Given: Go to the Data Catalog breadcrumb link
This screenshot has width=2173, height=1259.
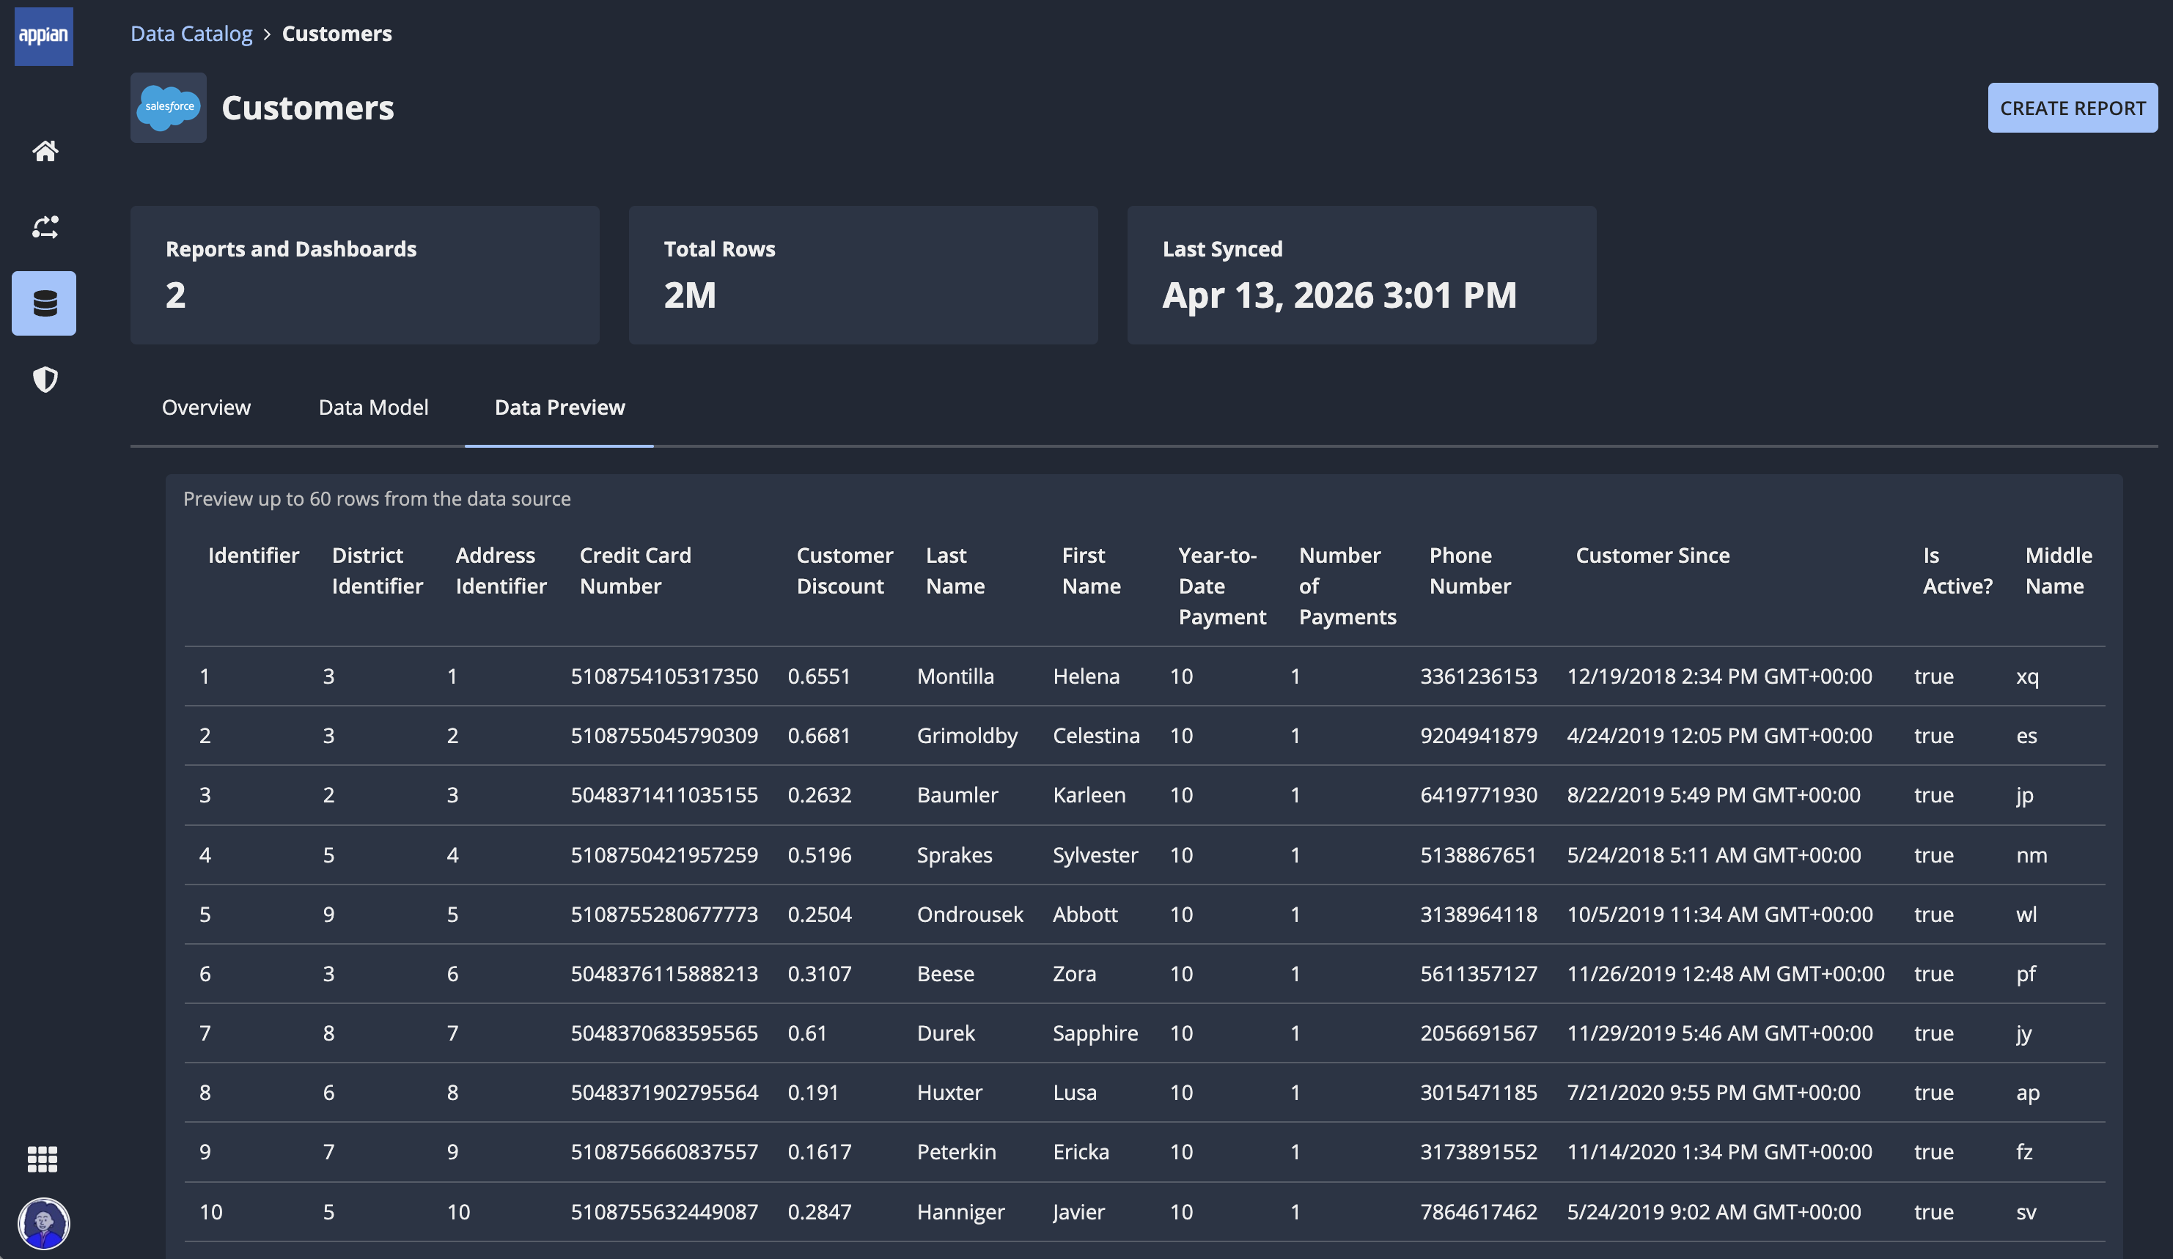Looking at the screenshot, I should pos(191,34).
